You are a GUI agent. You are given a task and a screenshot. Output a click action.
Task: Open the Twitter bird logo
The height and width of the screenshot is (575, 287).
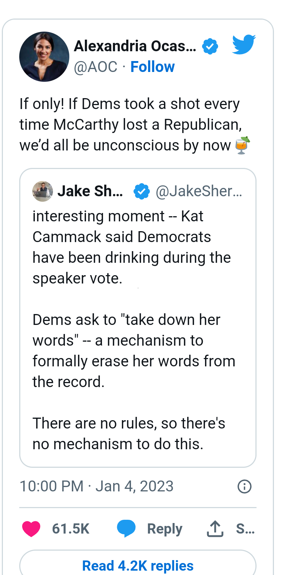pyautogui.click(x=244, y=44)
